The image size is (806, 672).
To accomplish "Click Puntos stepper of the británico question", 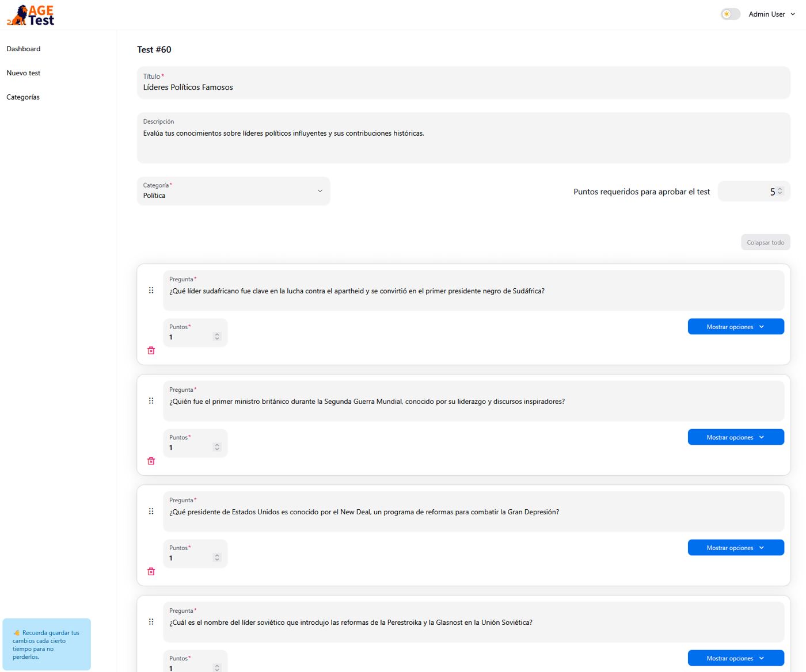I will [217, 447].
